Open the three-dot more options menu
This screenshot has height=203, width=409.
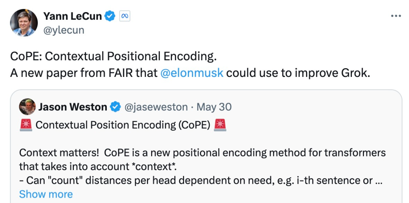click(x=396, y=16)
